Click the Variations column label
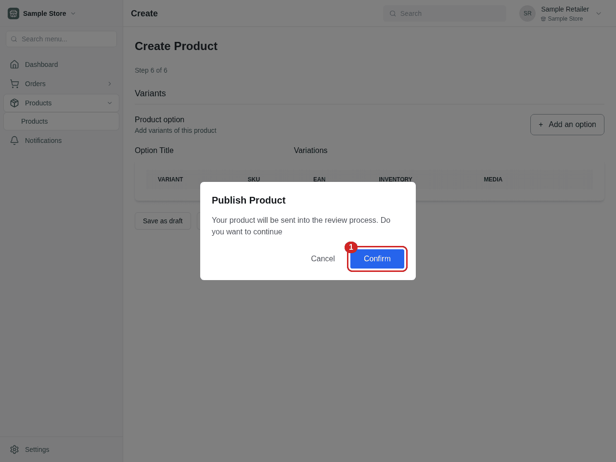 [310, 150]
